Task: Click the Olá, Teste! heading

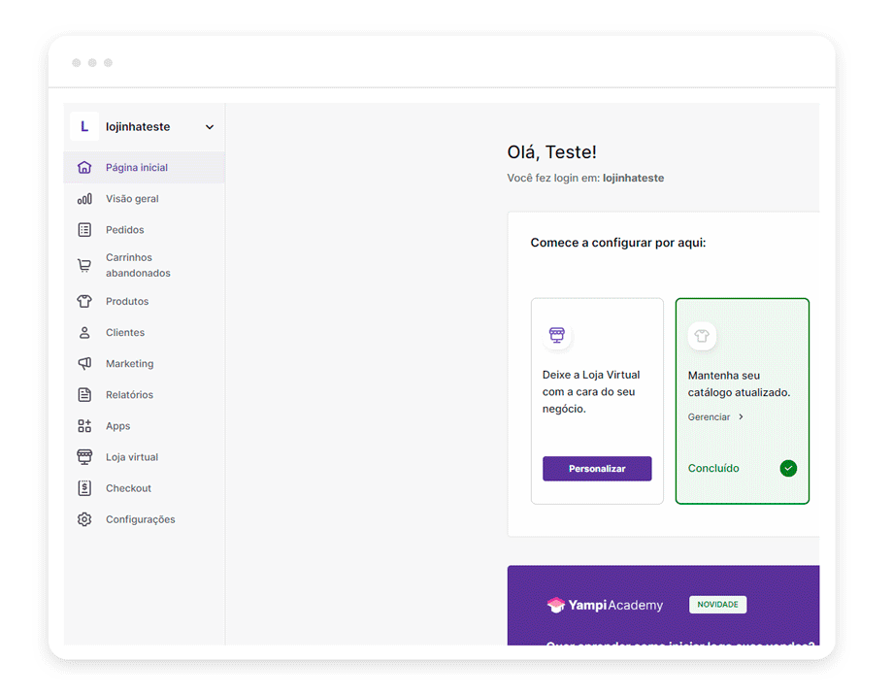Action: 552,152
